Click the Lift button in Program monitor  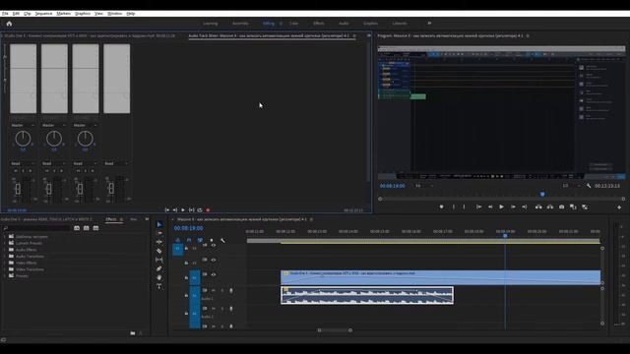[x=538, y=206]
